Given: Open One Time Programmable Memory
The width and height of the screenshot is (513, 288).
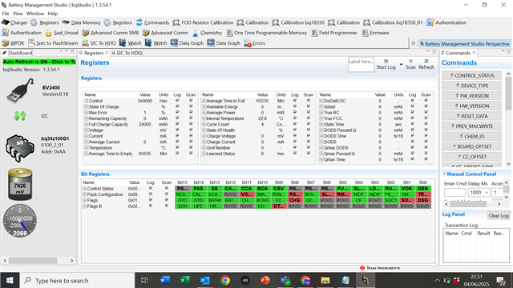Looking at the screenshot, I should point(266,33).
